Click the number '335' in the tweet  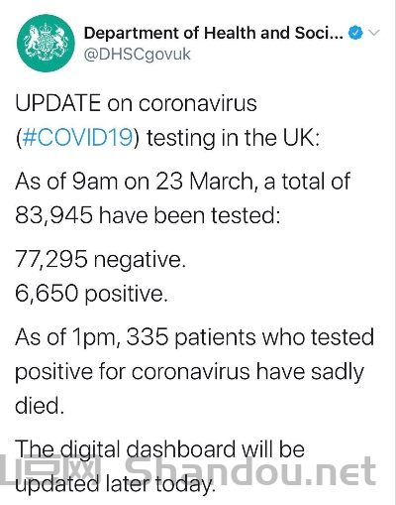[148, 336]
